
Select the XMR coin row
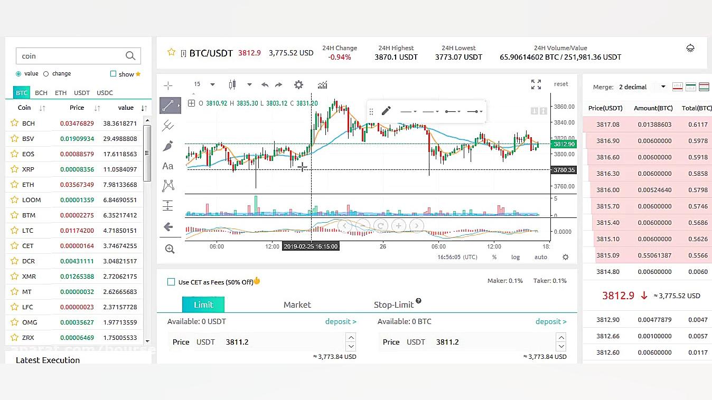74,276
